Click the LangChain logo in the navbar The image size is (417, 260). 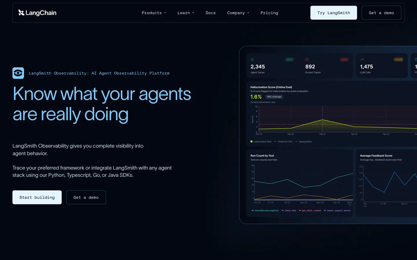pos(37,13)
